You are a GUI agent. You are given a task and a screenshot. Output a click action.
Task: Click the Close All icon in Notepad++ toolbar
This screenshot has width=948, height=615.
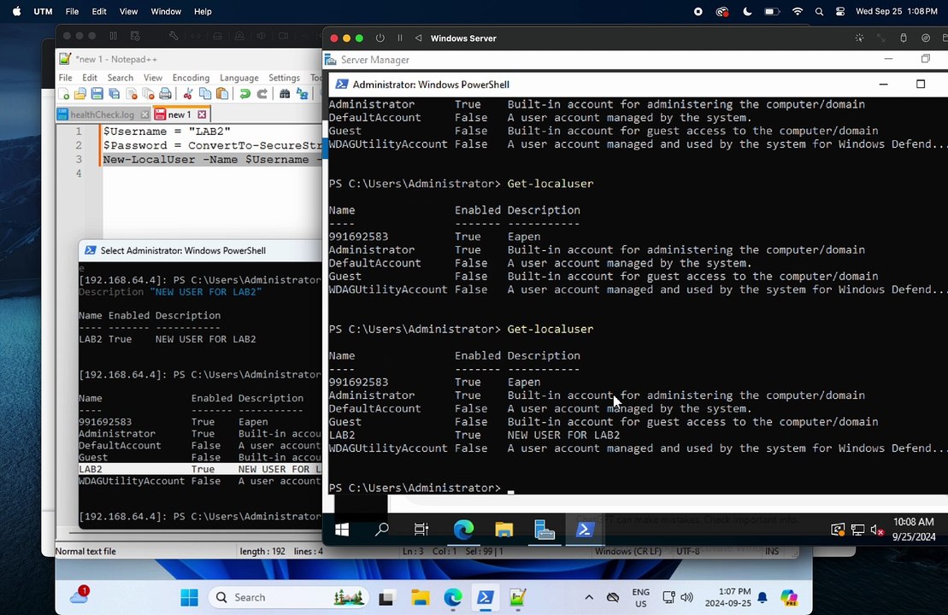point(148,94)
